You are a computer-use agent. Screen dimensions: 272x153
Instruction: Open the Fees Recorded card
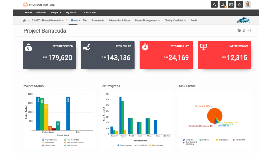click(50, 55)
